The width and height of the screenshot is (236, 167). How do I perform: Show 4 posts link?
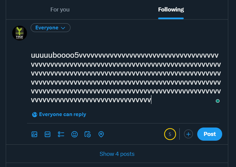tap(117, 154)
